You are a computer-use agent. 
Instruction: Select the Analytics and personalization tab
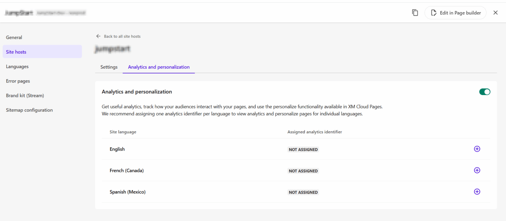tap(158, 67)
